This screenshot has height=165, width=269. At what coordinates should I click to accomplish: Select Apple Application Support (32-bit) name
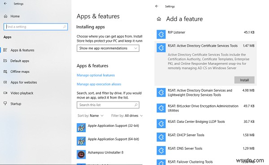[113, 125]
